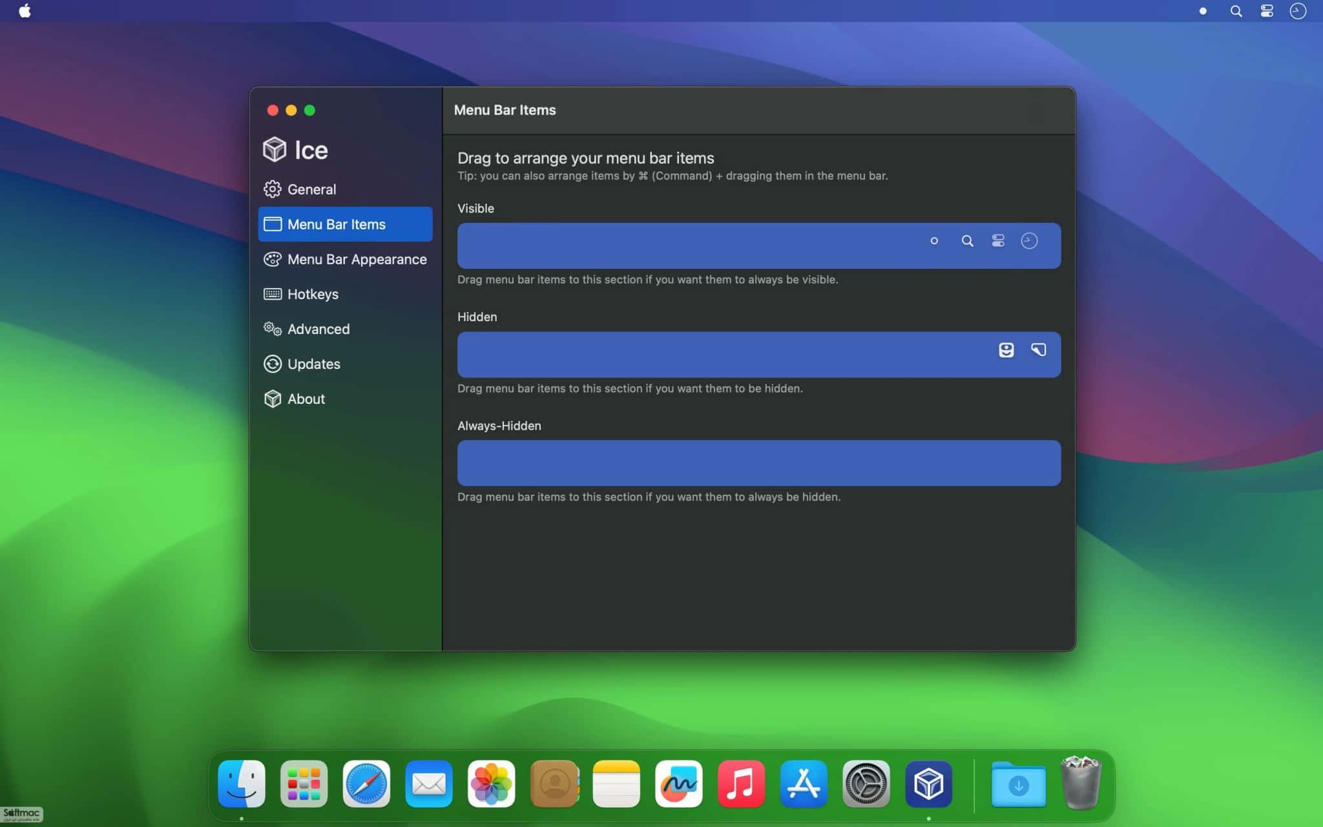Minimize the Ice window with yellow button

click(x=291, y=110)
